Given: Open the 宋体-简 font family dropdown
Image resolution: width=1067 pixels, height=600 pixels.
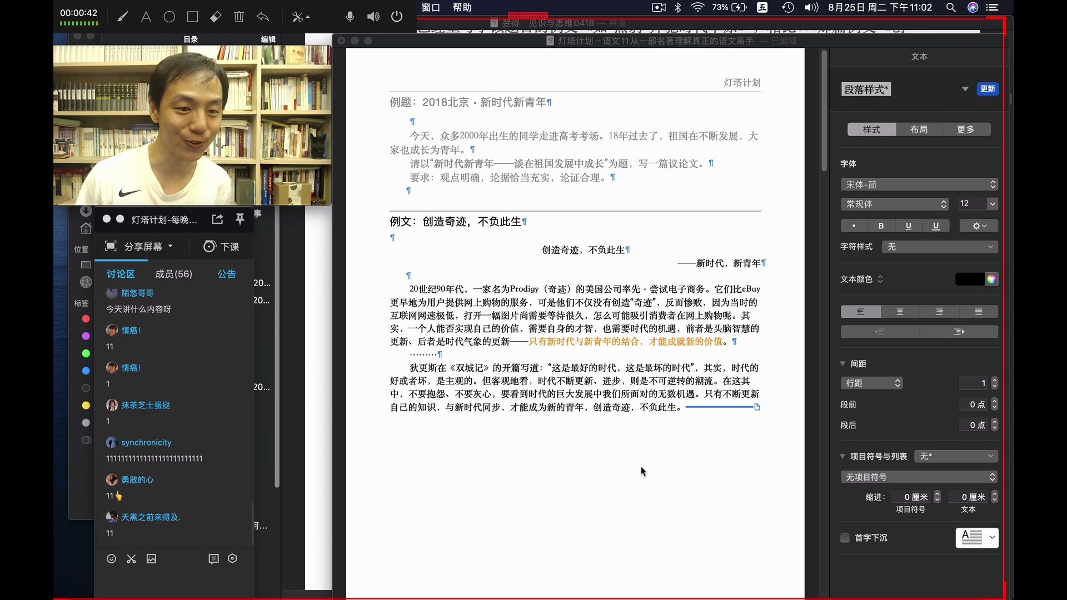Looking at the screenshot, I should 919,184.
